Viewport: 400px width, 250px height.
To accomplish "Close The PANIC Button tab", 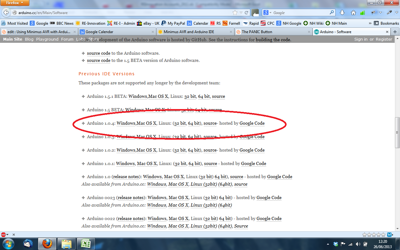I will coord(309,32).
